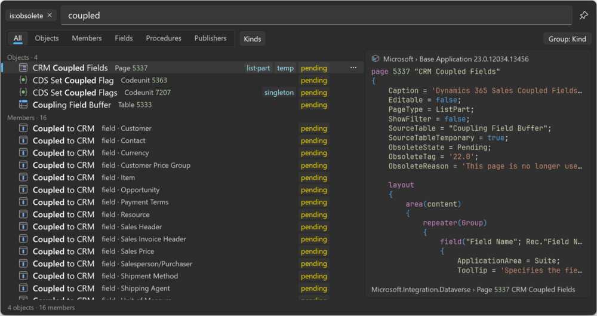Screen dimensions: 597x316
Task: Click field icon for Sales Price member
Action: 23,251
